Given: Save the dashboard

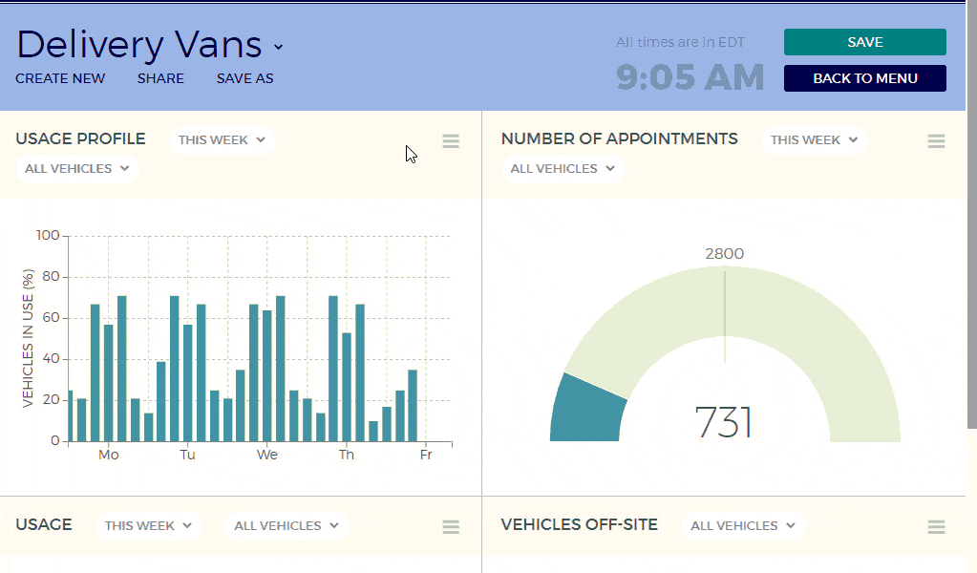Looking at the screenshot, I should [x=863, y=42].
